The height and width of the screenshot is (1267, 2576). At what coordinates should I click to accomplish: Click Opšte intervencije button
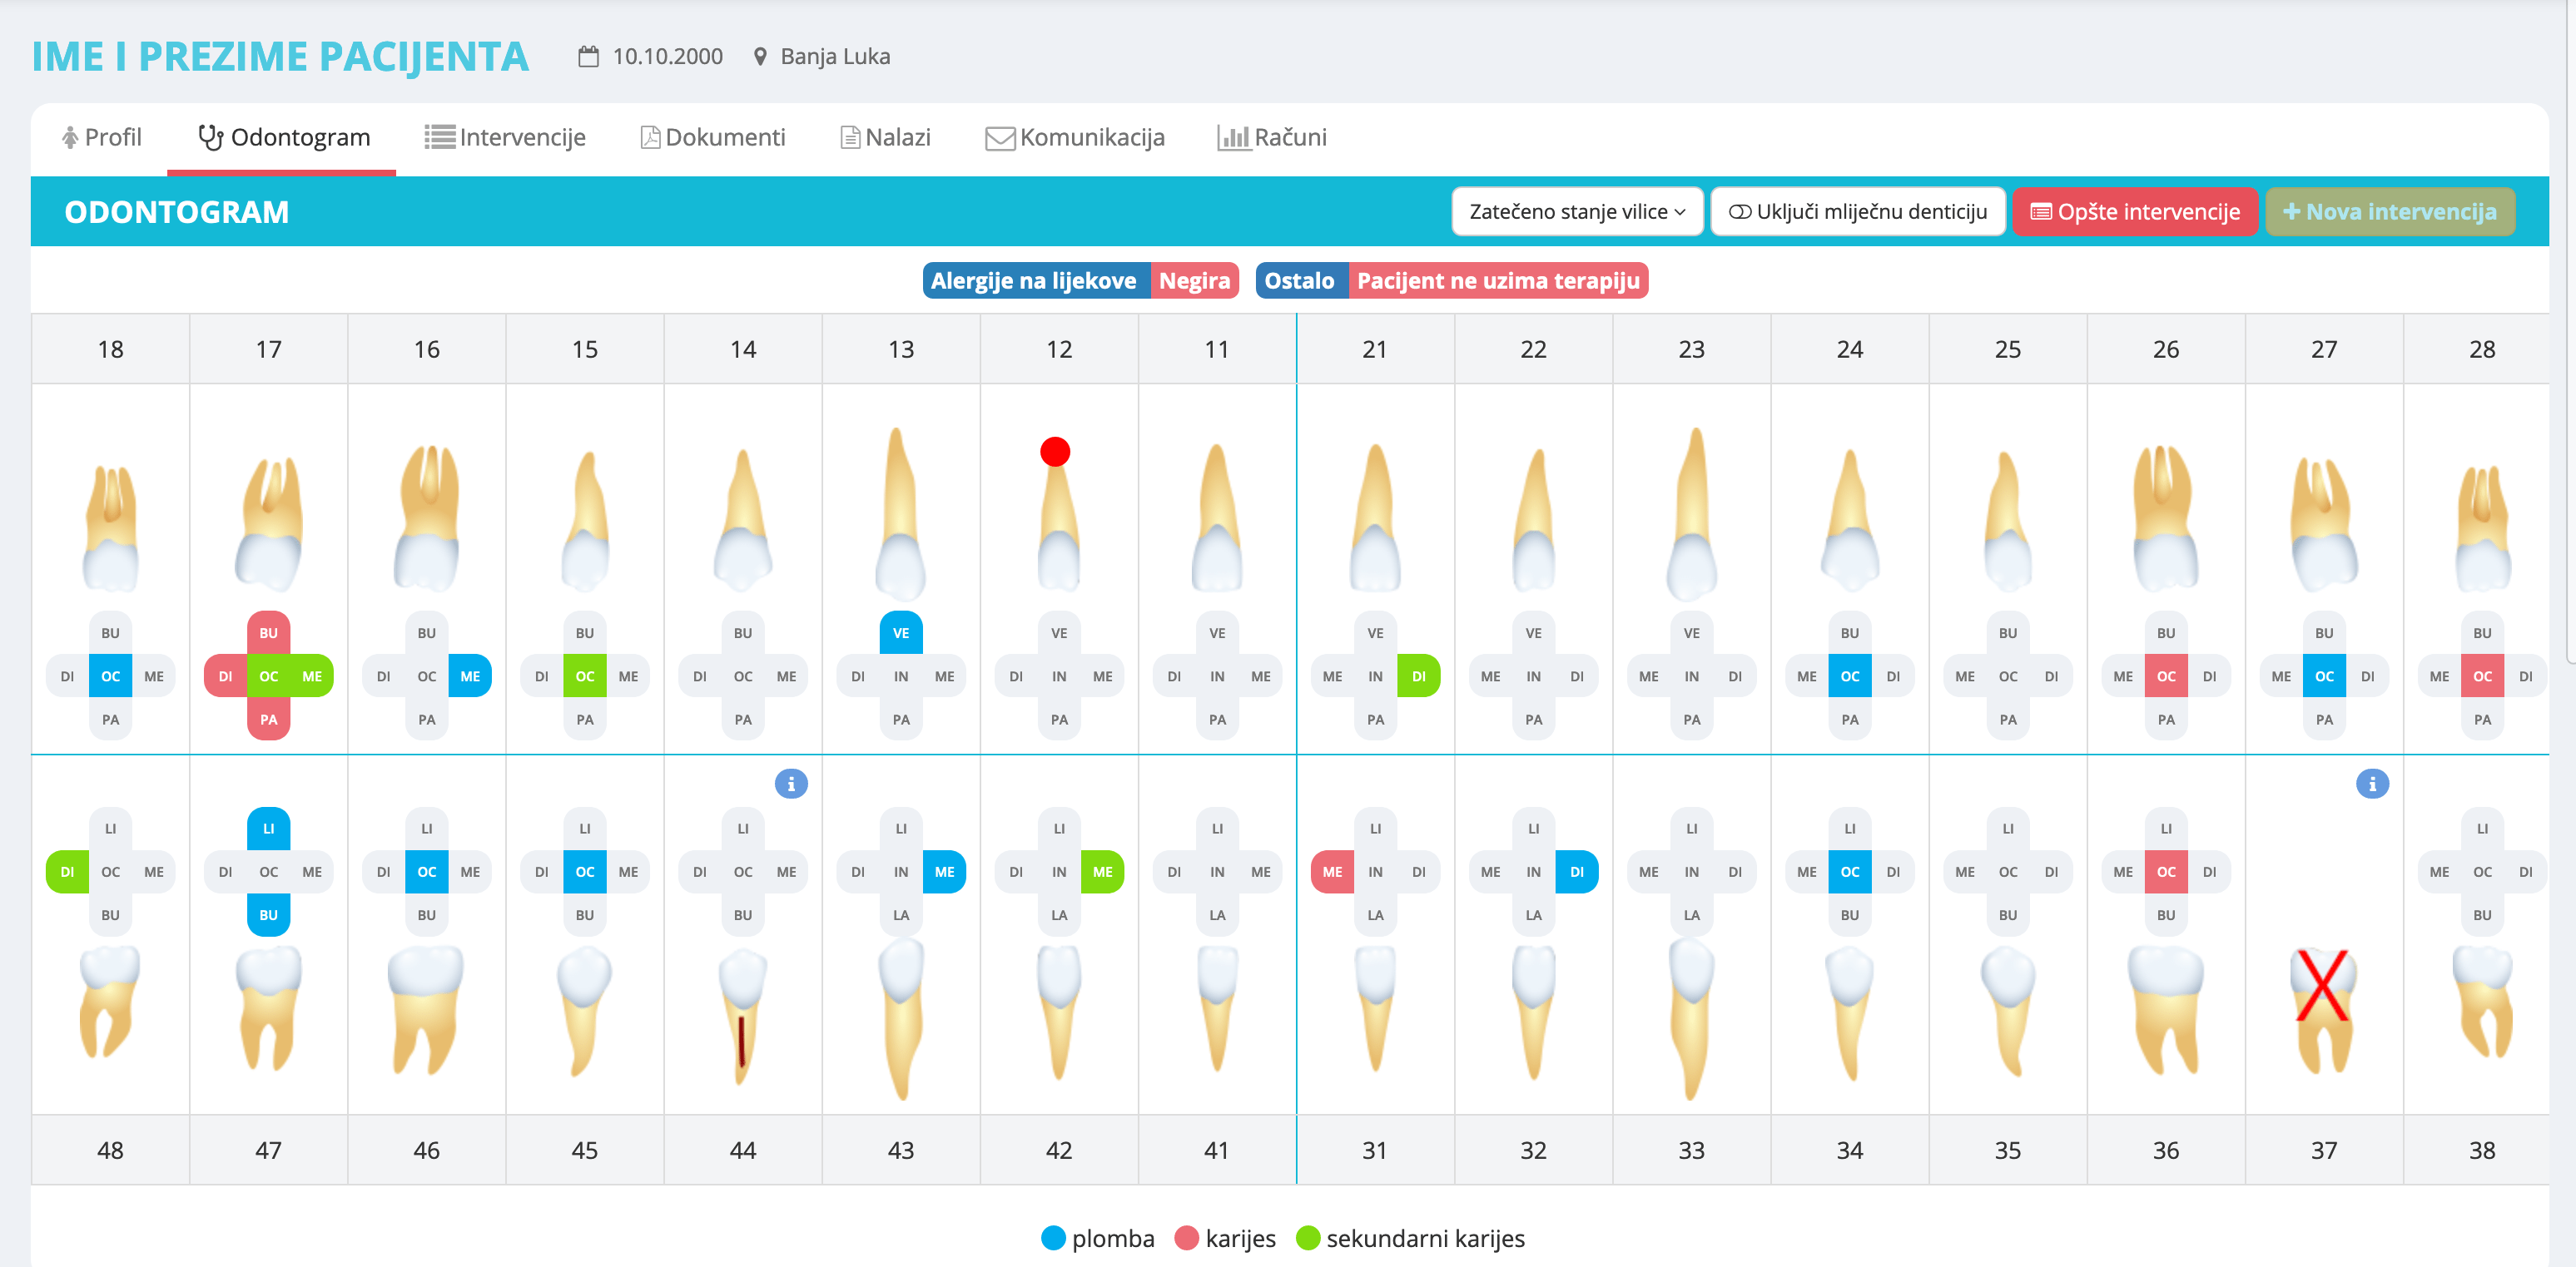2134,212
